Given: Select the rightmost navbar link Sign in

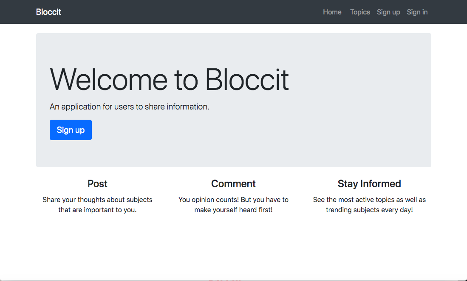Looking at the screenshot, I should click(417, 12).
